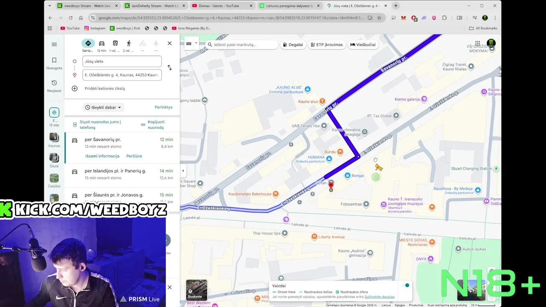Open the current 12 min directions sidebar item

[x=54, y=117]
